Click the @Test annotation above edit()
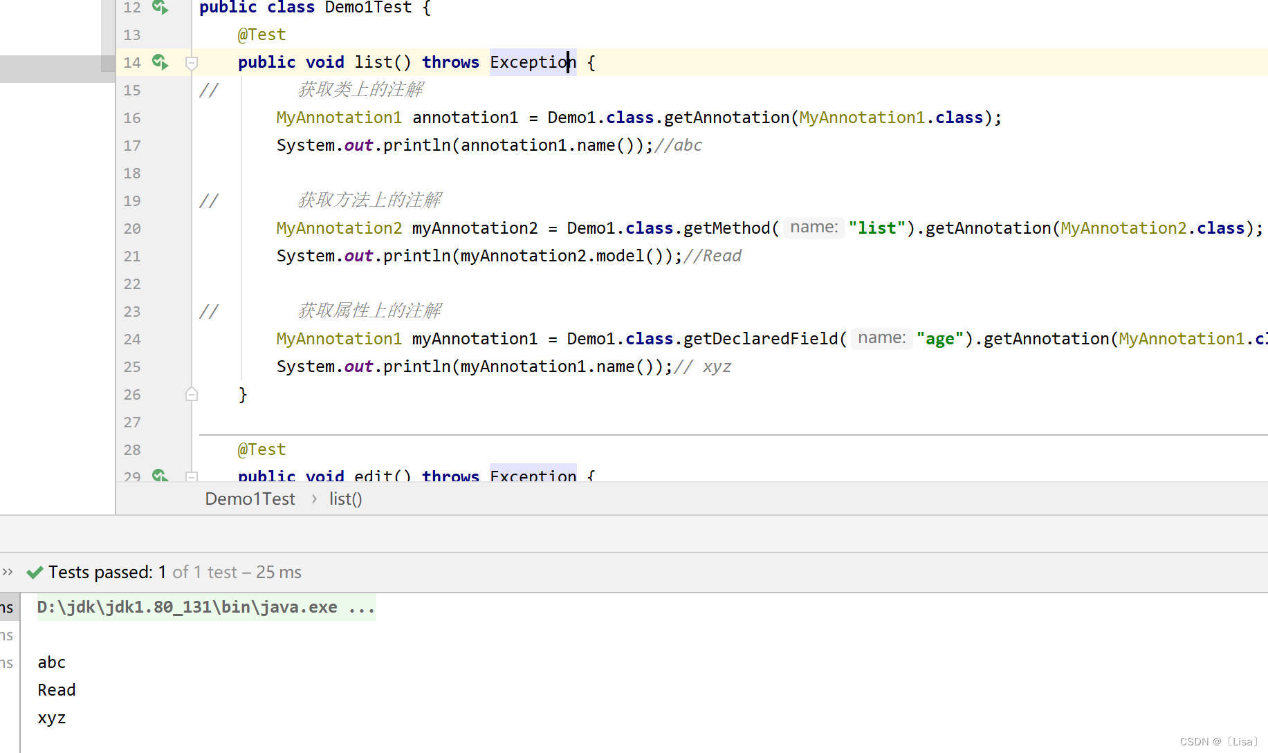 261,449
